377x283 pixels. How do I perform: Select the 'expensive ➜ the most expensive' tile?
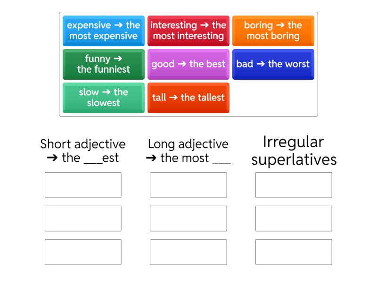pyautogui.click(x=103, y=31)
